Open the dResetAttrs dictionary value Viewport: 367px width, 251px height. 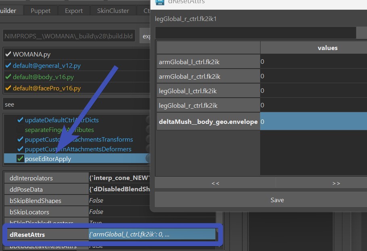pos(152,234)
